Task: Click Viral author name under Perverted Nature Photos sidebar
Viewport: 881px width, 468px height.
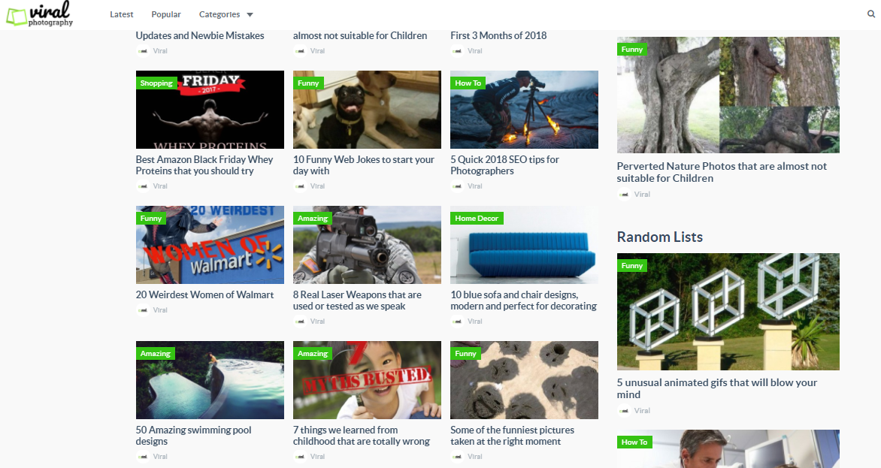Action: (x=642, y=194)
